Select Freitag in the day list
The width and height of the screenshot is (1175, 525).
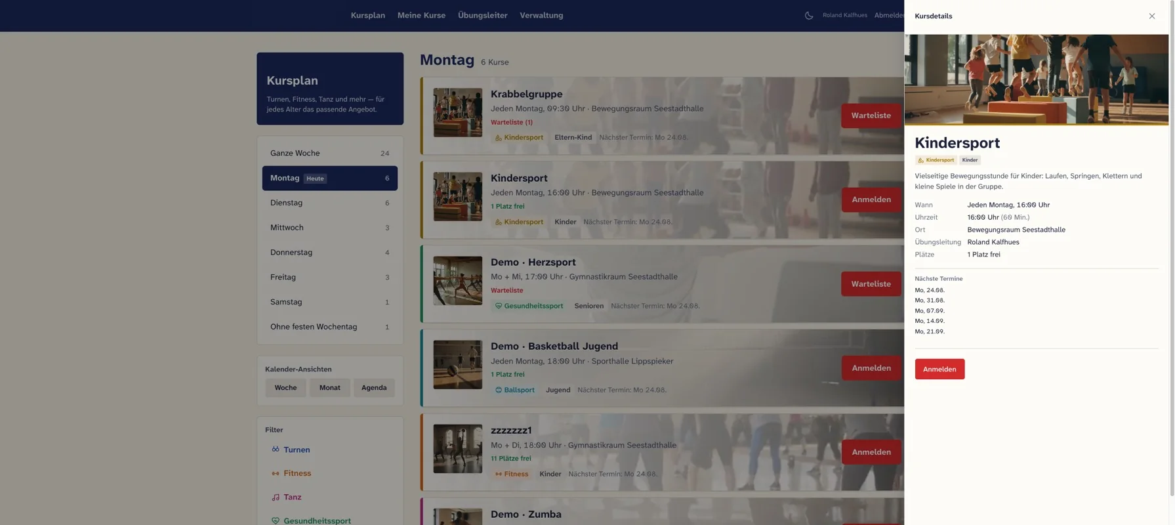(330, 277)
